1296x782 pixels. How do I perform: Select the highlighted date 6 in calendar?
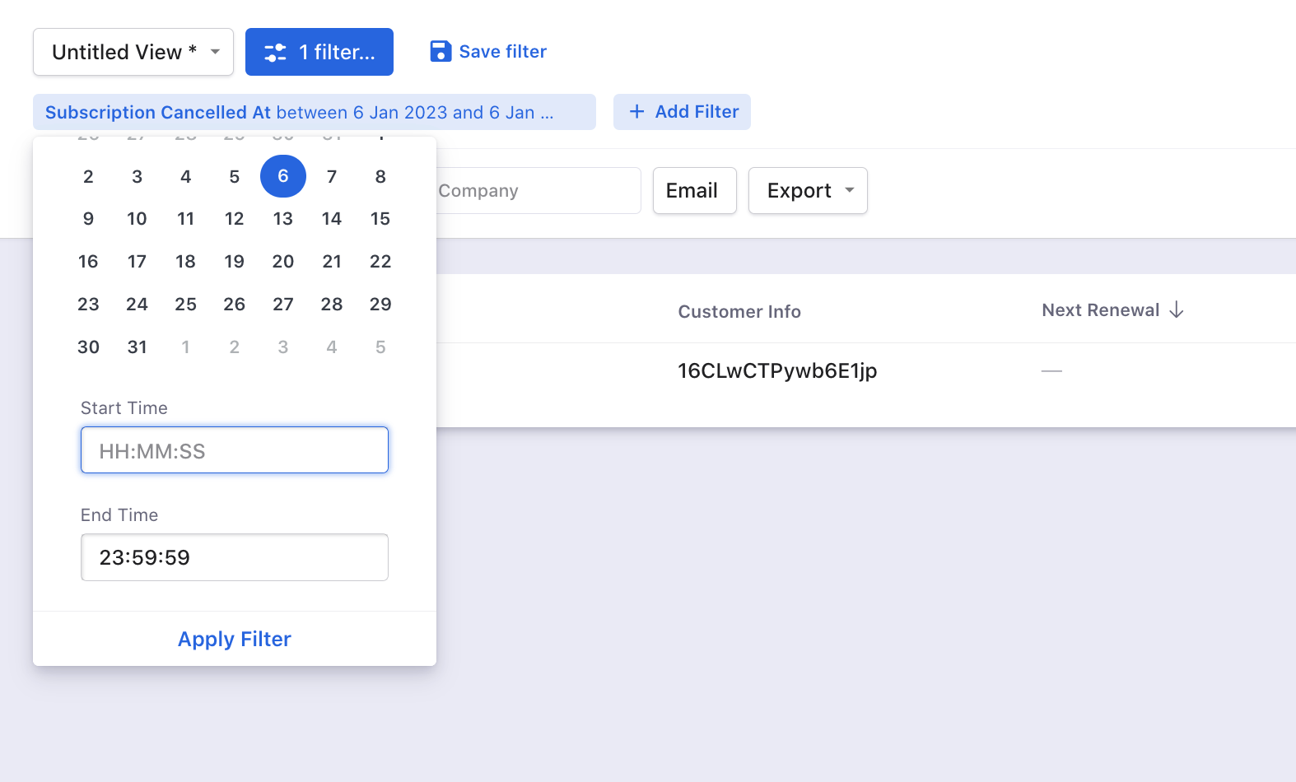(x=283, y=176)
